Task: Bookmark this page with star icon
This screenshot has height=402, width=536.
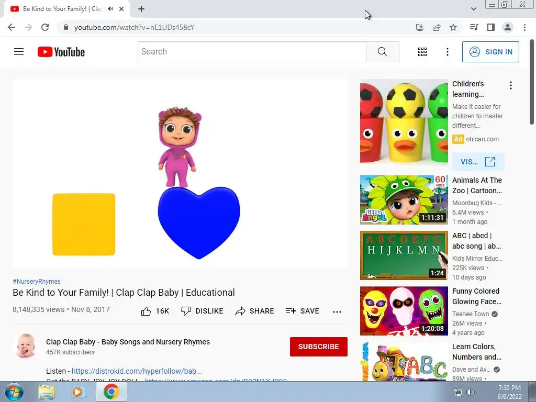Action: point(453,27)
